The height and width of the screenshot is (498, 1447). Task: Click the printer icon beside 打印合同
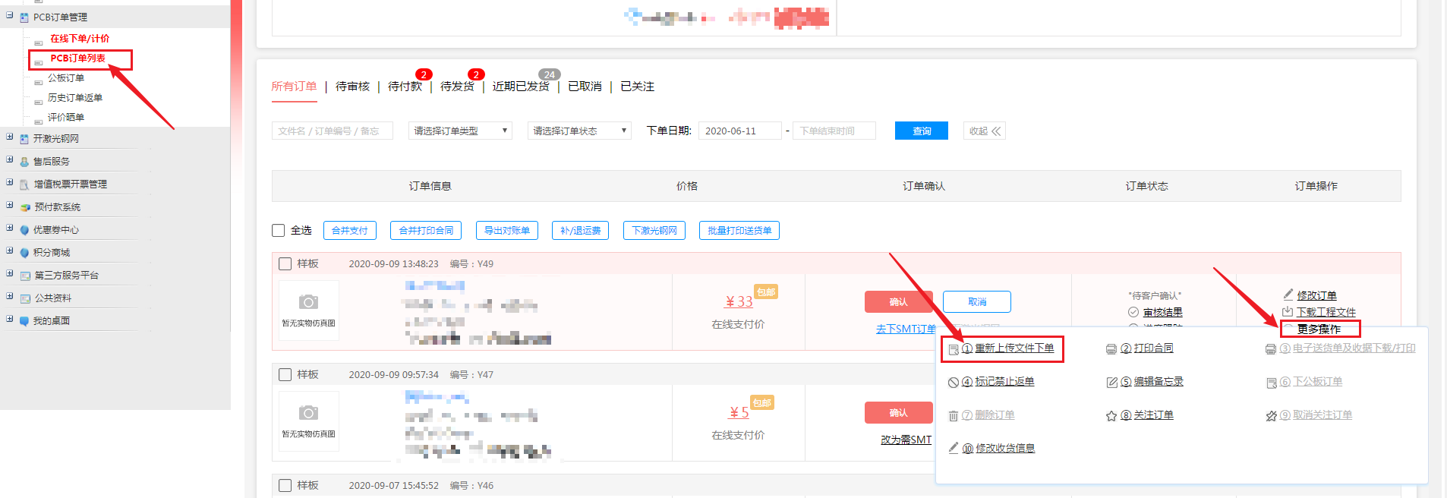click(x=1111, y=349)
